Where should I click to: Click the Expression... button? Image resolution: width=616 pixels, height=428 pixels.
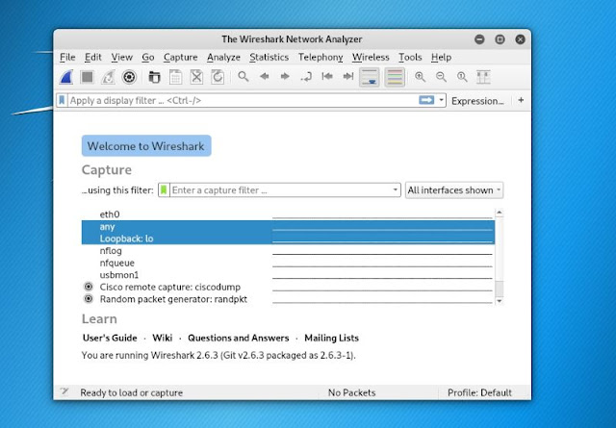click(x=477, y=101)
